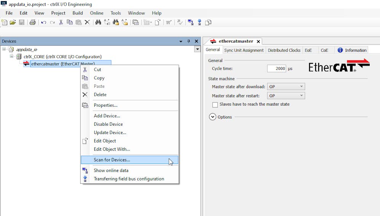The image size is (380, 216).
Task: Click the Find binoculars toolbar icon
Action: (x=98, y=22)
